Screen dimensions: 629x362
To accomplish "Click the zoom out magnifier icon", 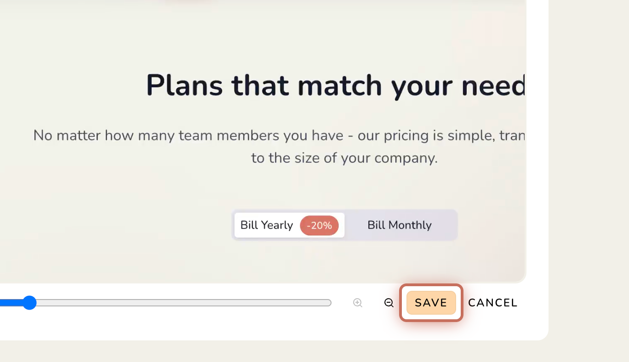I will pyautogui.click(x=389, y=303).
